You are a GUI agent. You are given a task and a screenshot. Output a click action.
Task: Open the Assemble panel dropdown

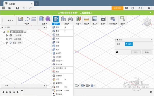tap(67, 24)
